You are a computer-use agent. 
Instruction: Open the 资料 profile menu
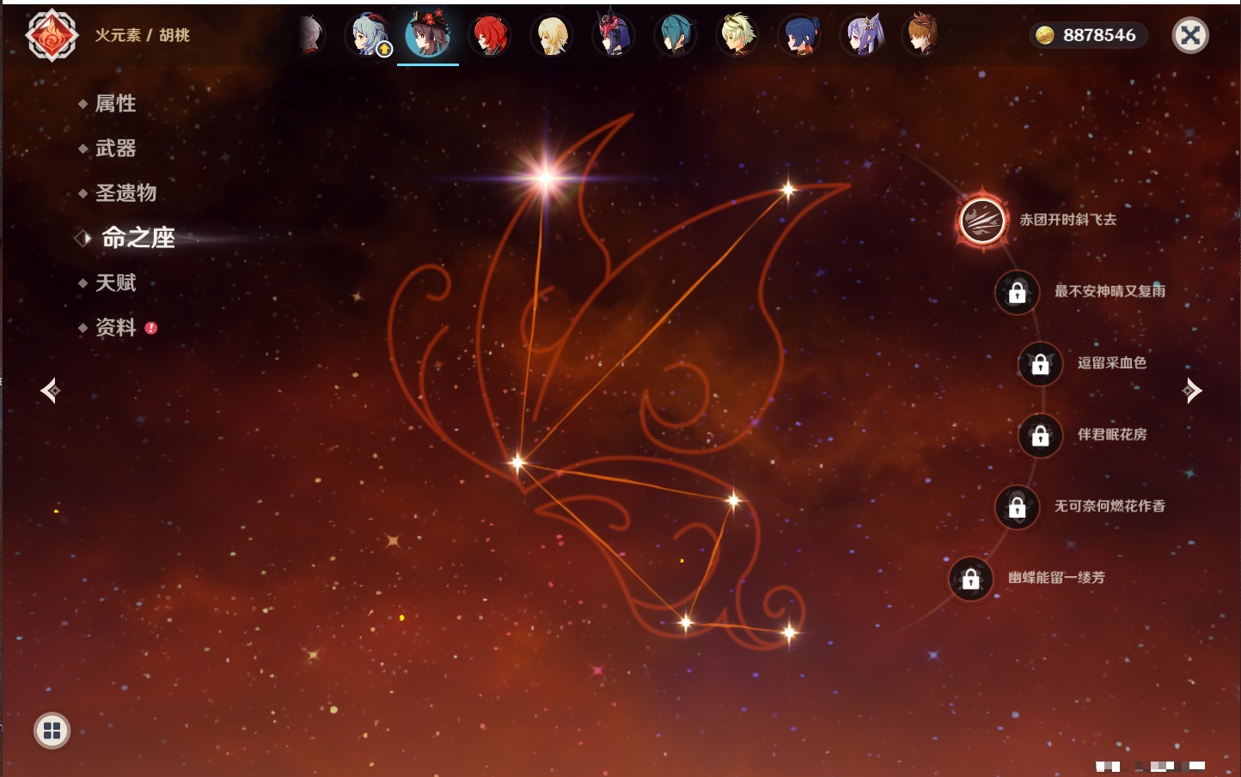(115, 327)
